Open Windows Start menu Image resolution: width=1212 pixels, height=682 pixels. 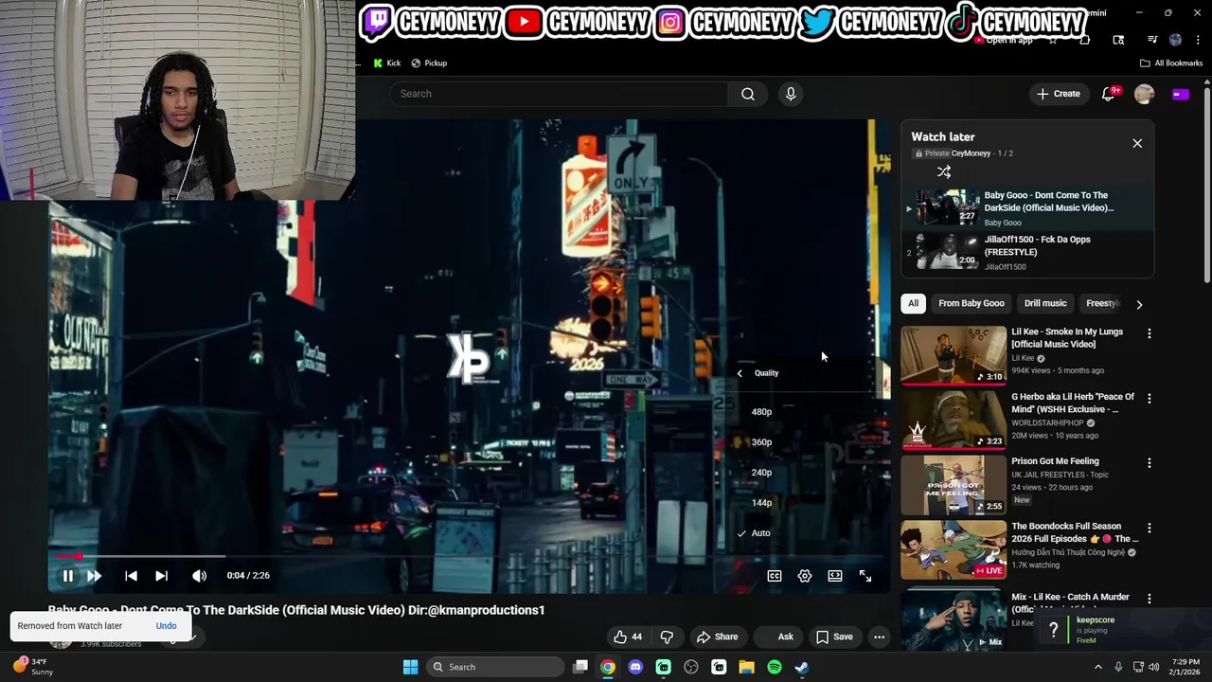[410, 667]
